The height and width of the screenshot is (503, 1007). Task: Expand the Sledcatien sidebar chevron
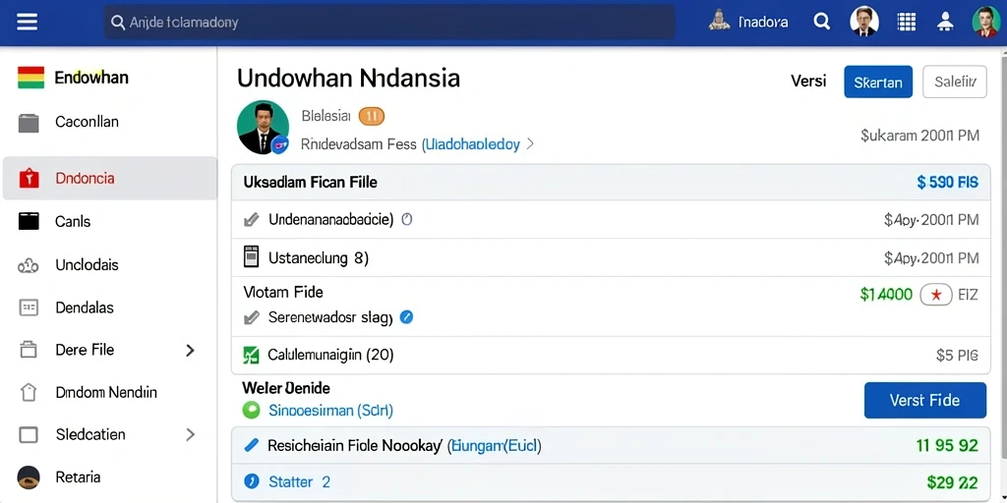click(190, 434)
